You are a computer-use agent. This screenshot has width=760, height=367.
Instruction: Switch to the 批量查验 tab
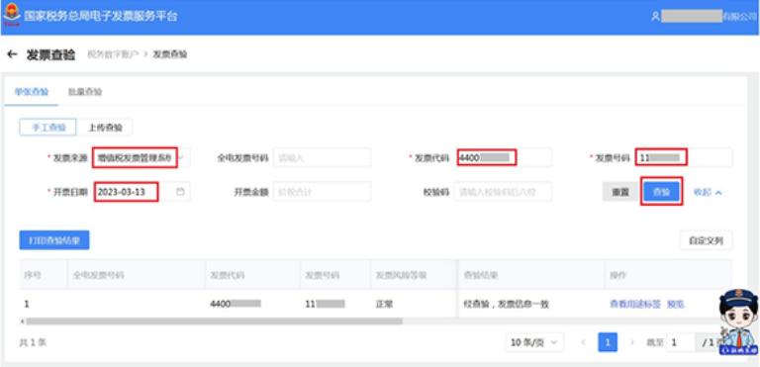click(85, 92)
